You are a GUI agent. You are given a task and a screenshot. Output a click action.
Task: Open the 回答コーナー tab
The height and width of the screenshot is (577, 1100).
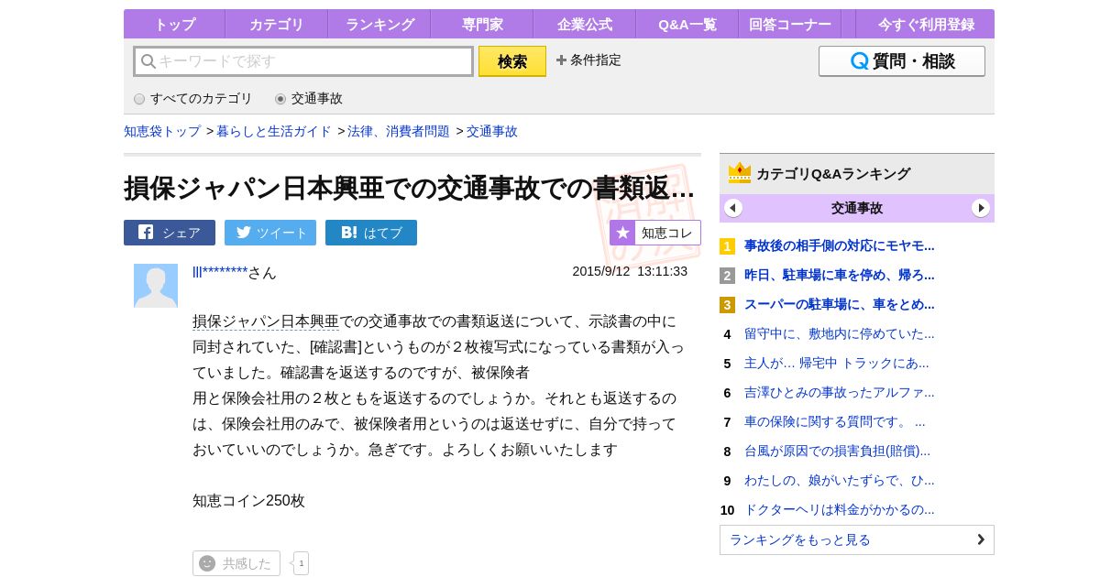tap(790, 24)
